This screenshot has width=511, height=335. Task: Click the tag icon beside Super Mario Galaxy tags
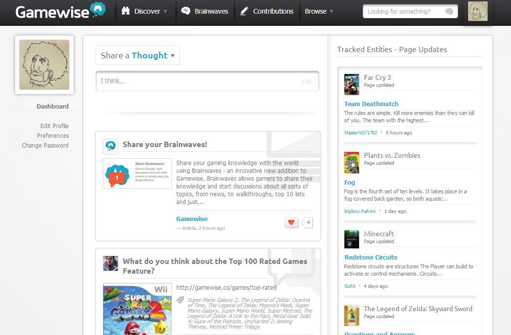[x=180, y=300]
